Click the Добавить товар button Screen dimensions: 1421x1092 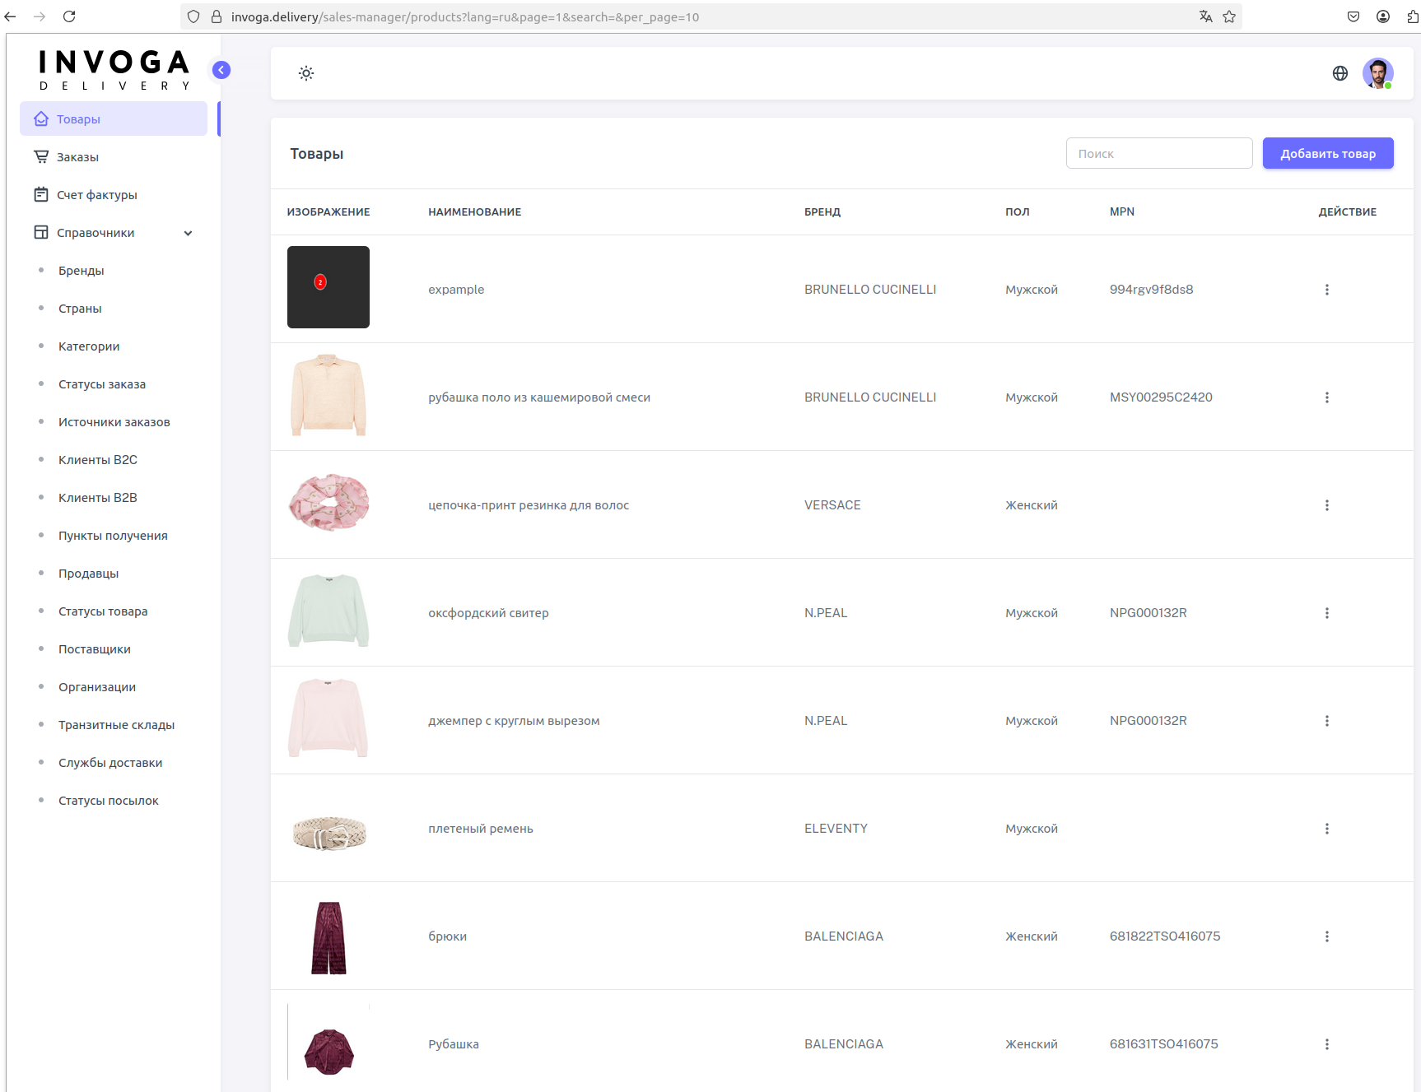1328,153
